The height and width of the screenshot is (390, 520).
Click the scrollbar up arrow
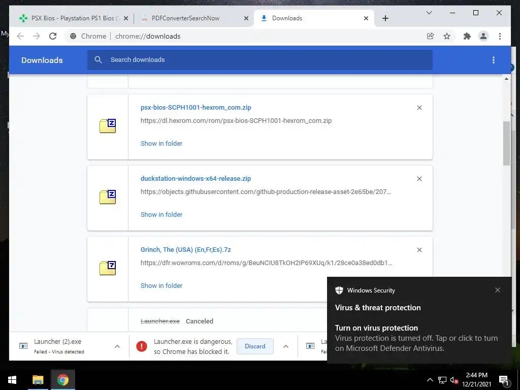tap(506, 79)
